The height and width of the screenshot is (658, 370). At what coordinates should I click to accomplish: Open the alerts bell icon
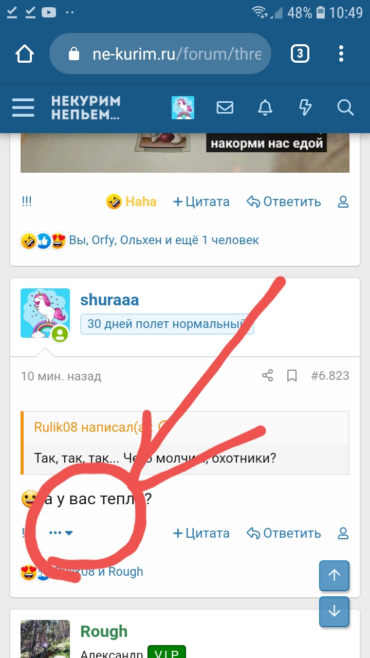[265, 108]
